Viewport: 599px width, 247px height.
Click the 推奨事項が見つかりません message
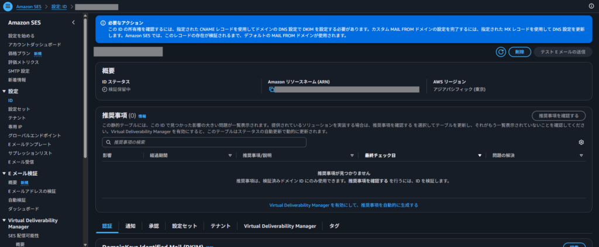point(344,173)
